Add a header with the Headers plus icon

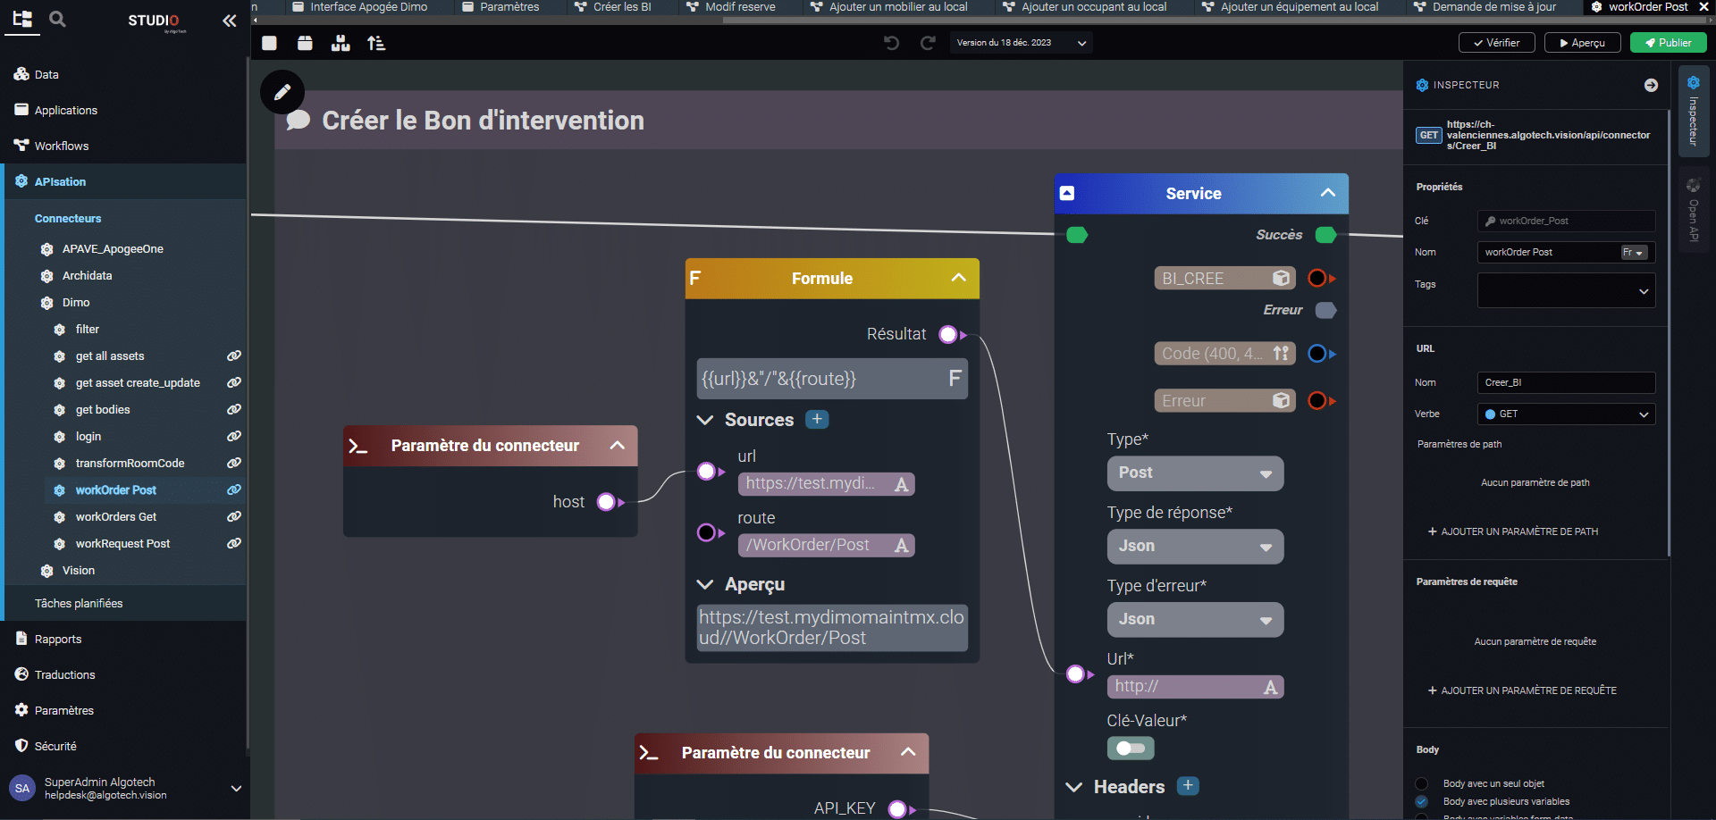[1187, 786]
